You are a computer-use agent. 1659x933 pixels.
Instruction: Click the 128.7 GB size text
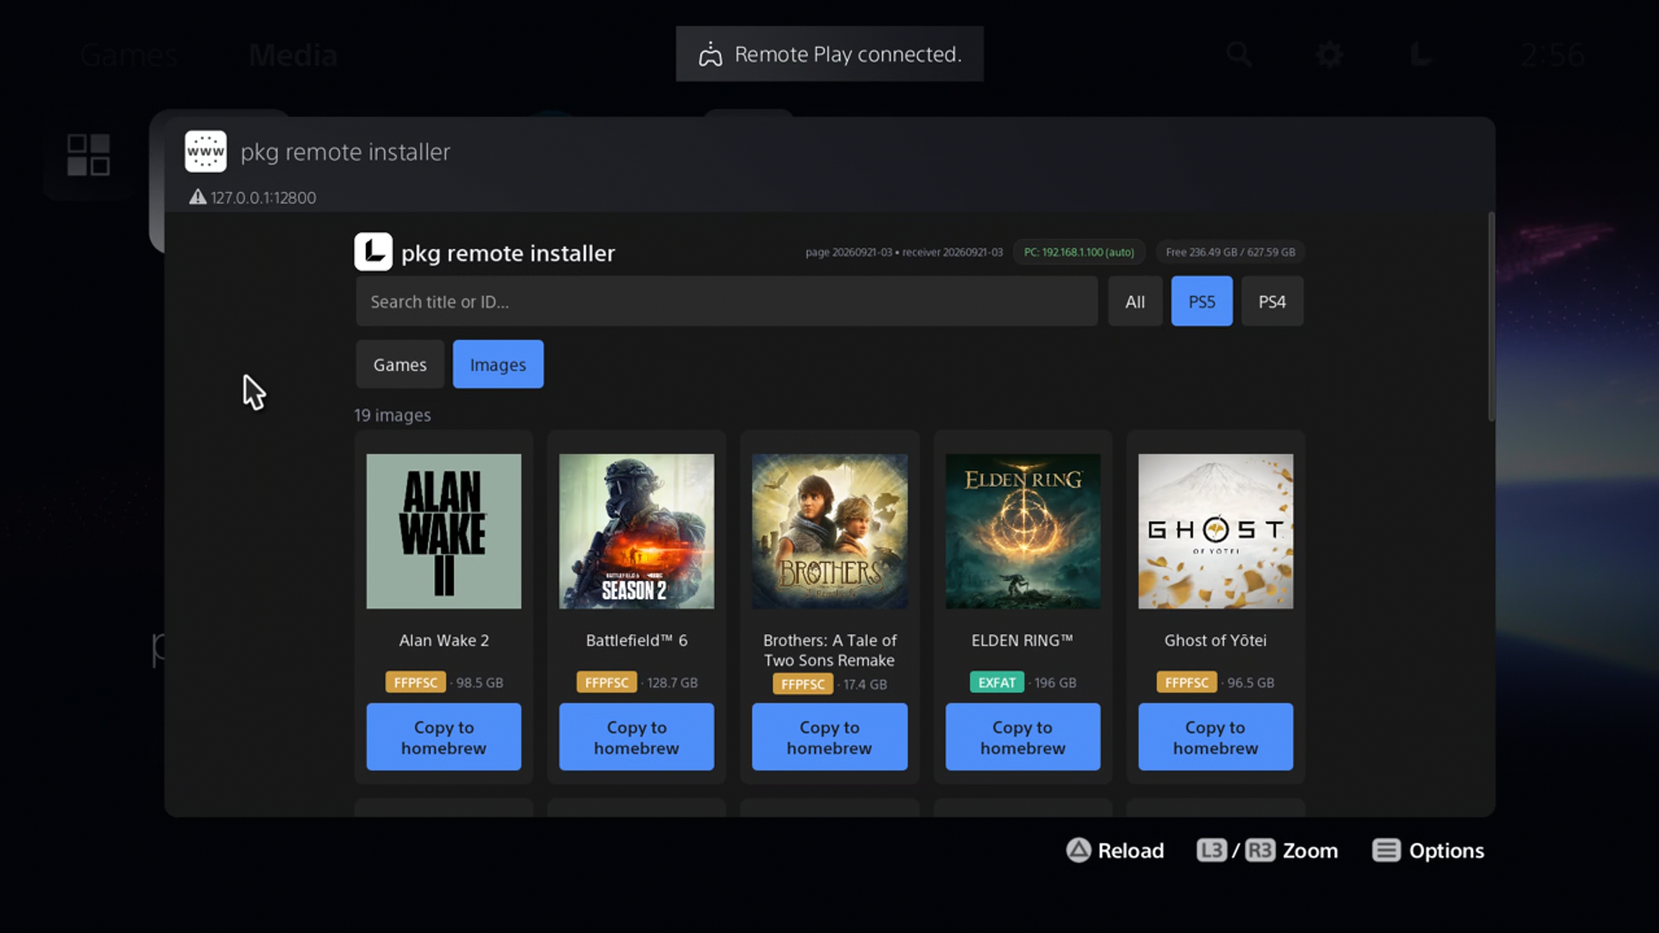click(x=673, y=683)
